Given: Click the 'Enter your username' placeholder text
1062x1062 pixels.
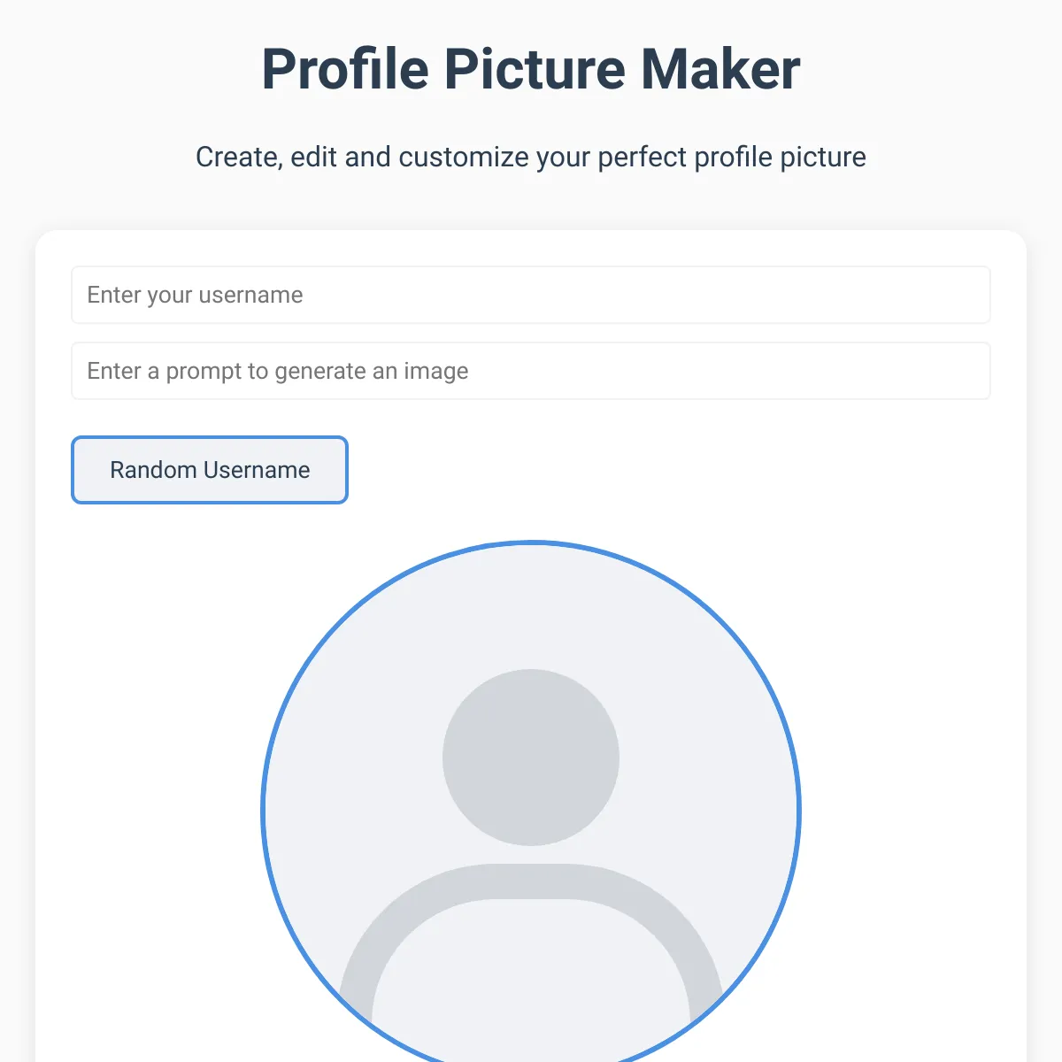Looking at the screenshot, I should [x=195, y=295].
